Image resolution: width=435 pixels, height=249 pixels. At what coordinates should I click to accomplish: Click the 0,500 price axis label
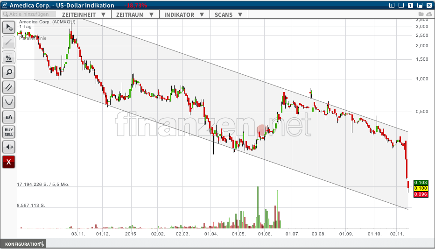(x=422, y=112)
